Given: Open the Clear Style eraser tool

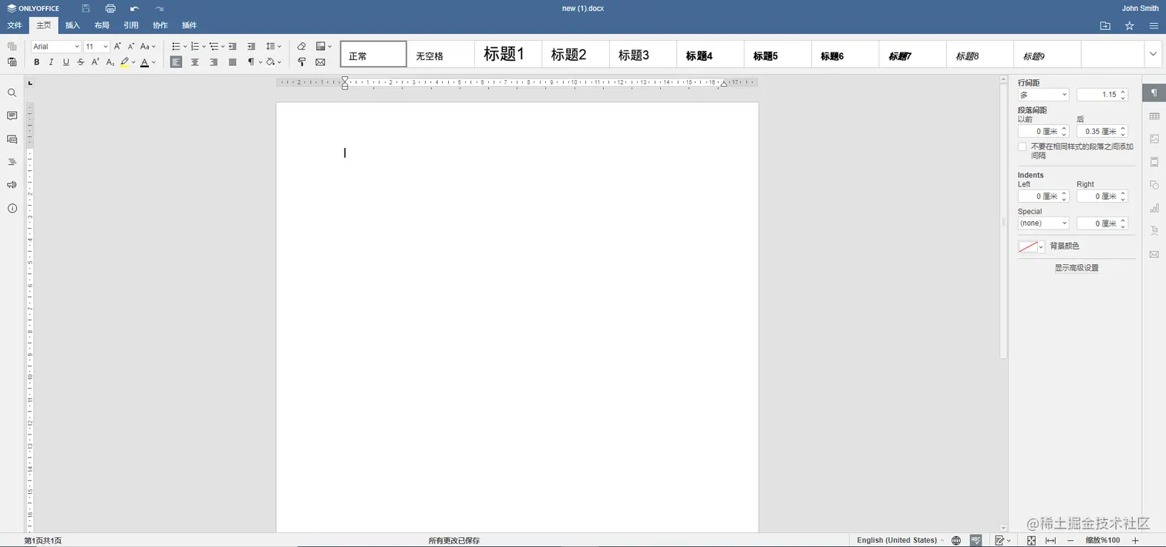Looking at the screenshot, I should [x=301, y=45].
